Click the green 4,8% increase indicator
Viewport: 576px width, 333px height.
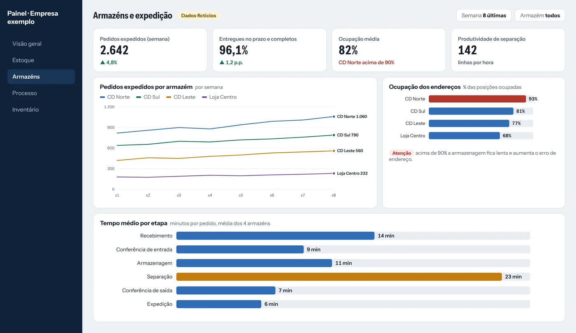pos(109,63)
